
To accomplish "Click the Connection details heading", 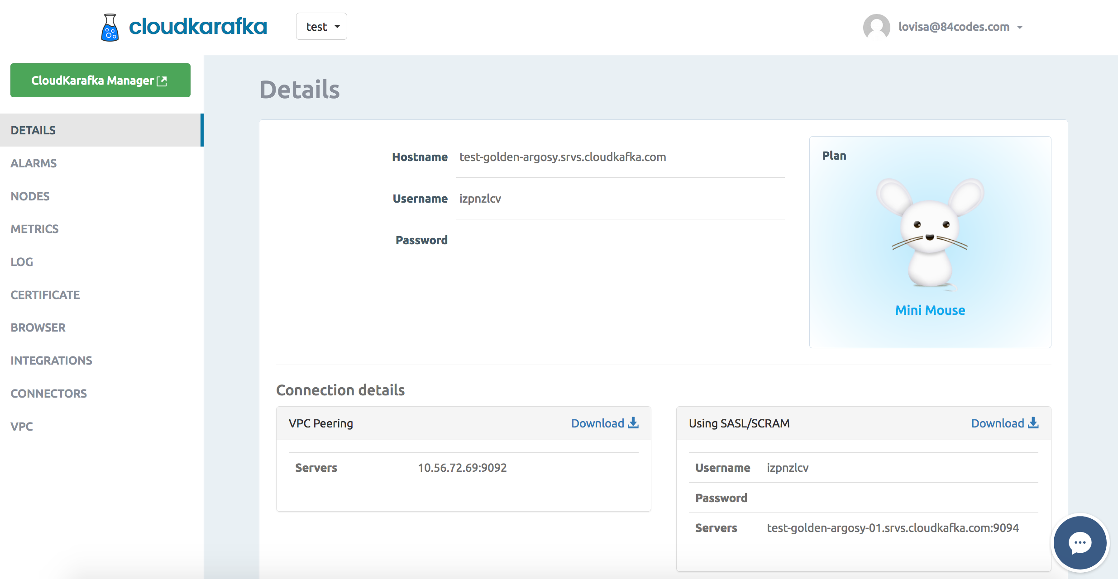I will coord(340,390).
